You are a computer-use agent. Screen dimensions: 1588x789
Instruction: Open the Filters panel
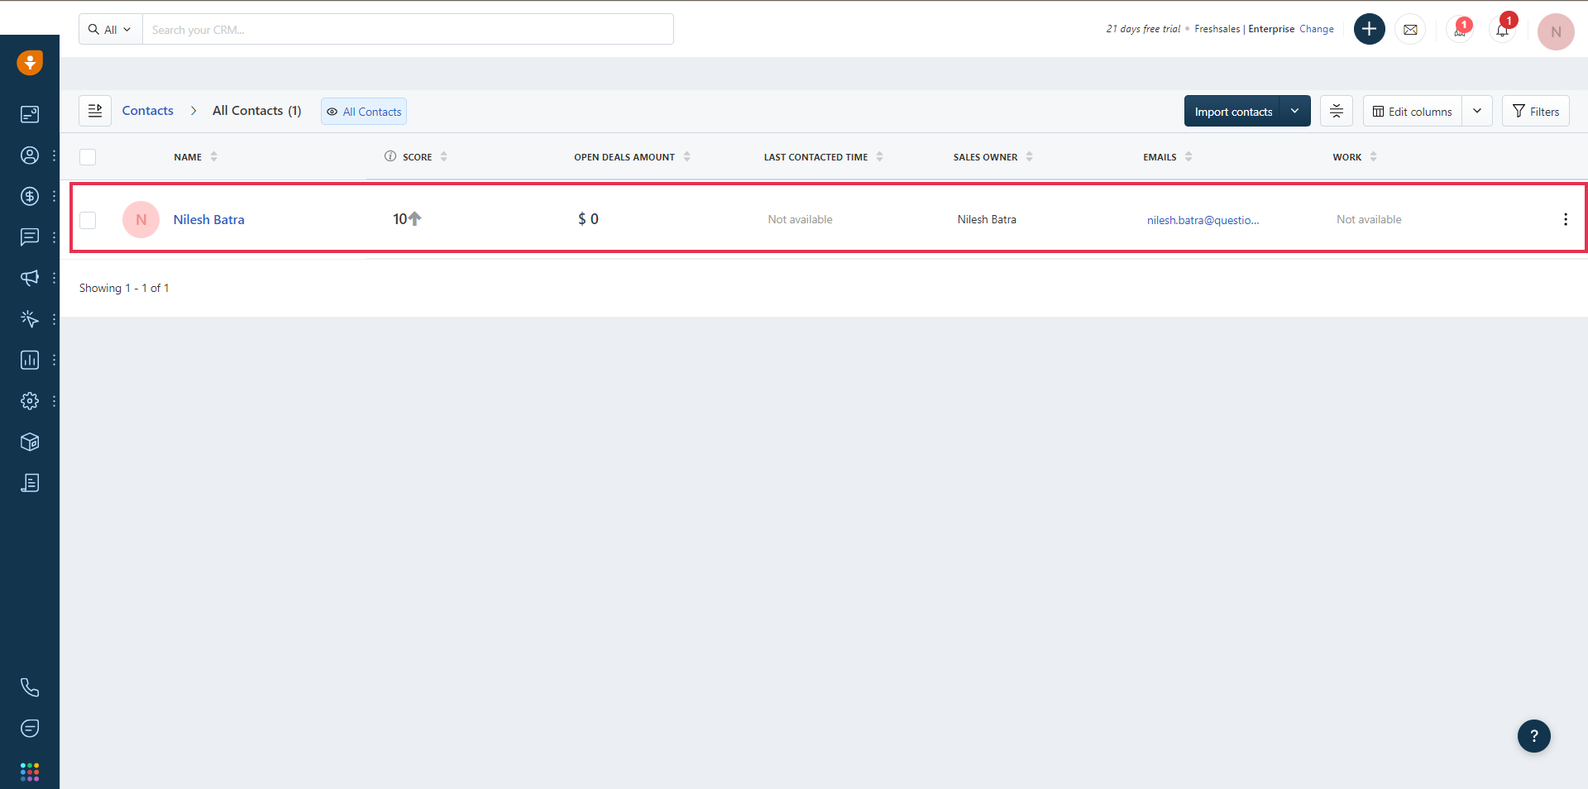point(1536,111)
